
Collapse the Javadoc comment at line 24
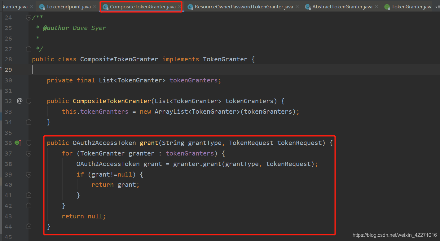pos(29,17)
